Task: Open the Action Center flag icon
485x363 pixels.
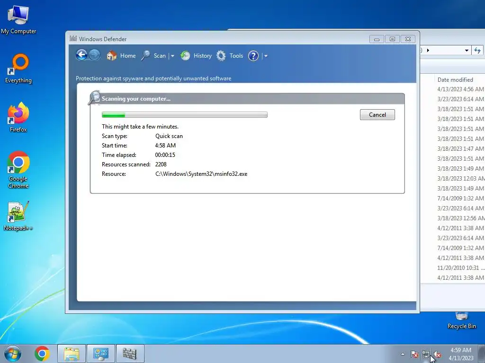Action: click(x=414, y=354)
